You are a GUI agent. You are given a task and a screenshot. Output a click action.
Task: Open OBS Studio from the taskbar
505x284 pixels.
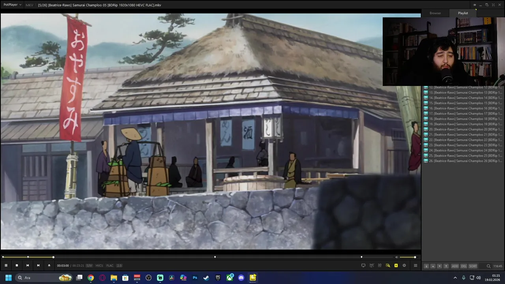pyautogui.click(x=148, y=278)
